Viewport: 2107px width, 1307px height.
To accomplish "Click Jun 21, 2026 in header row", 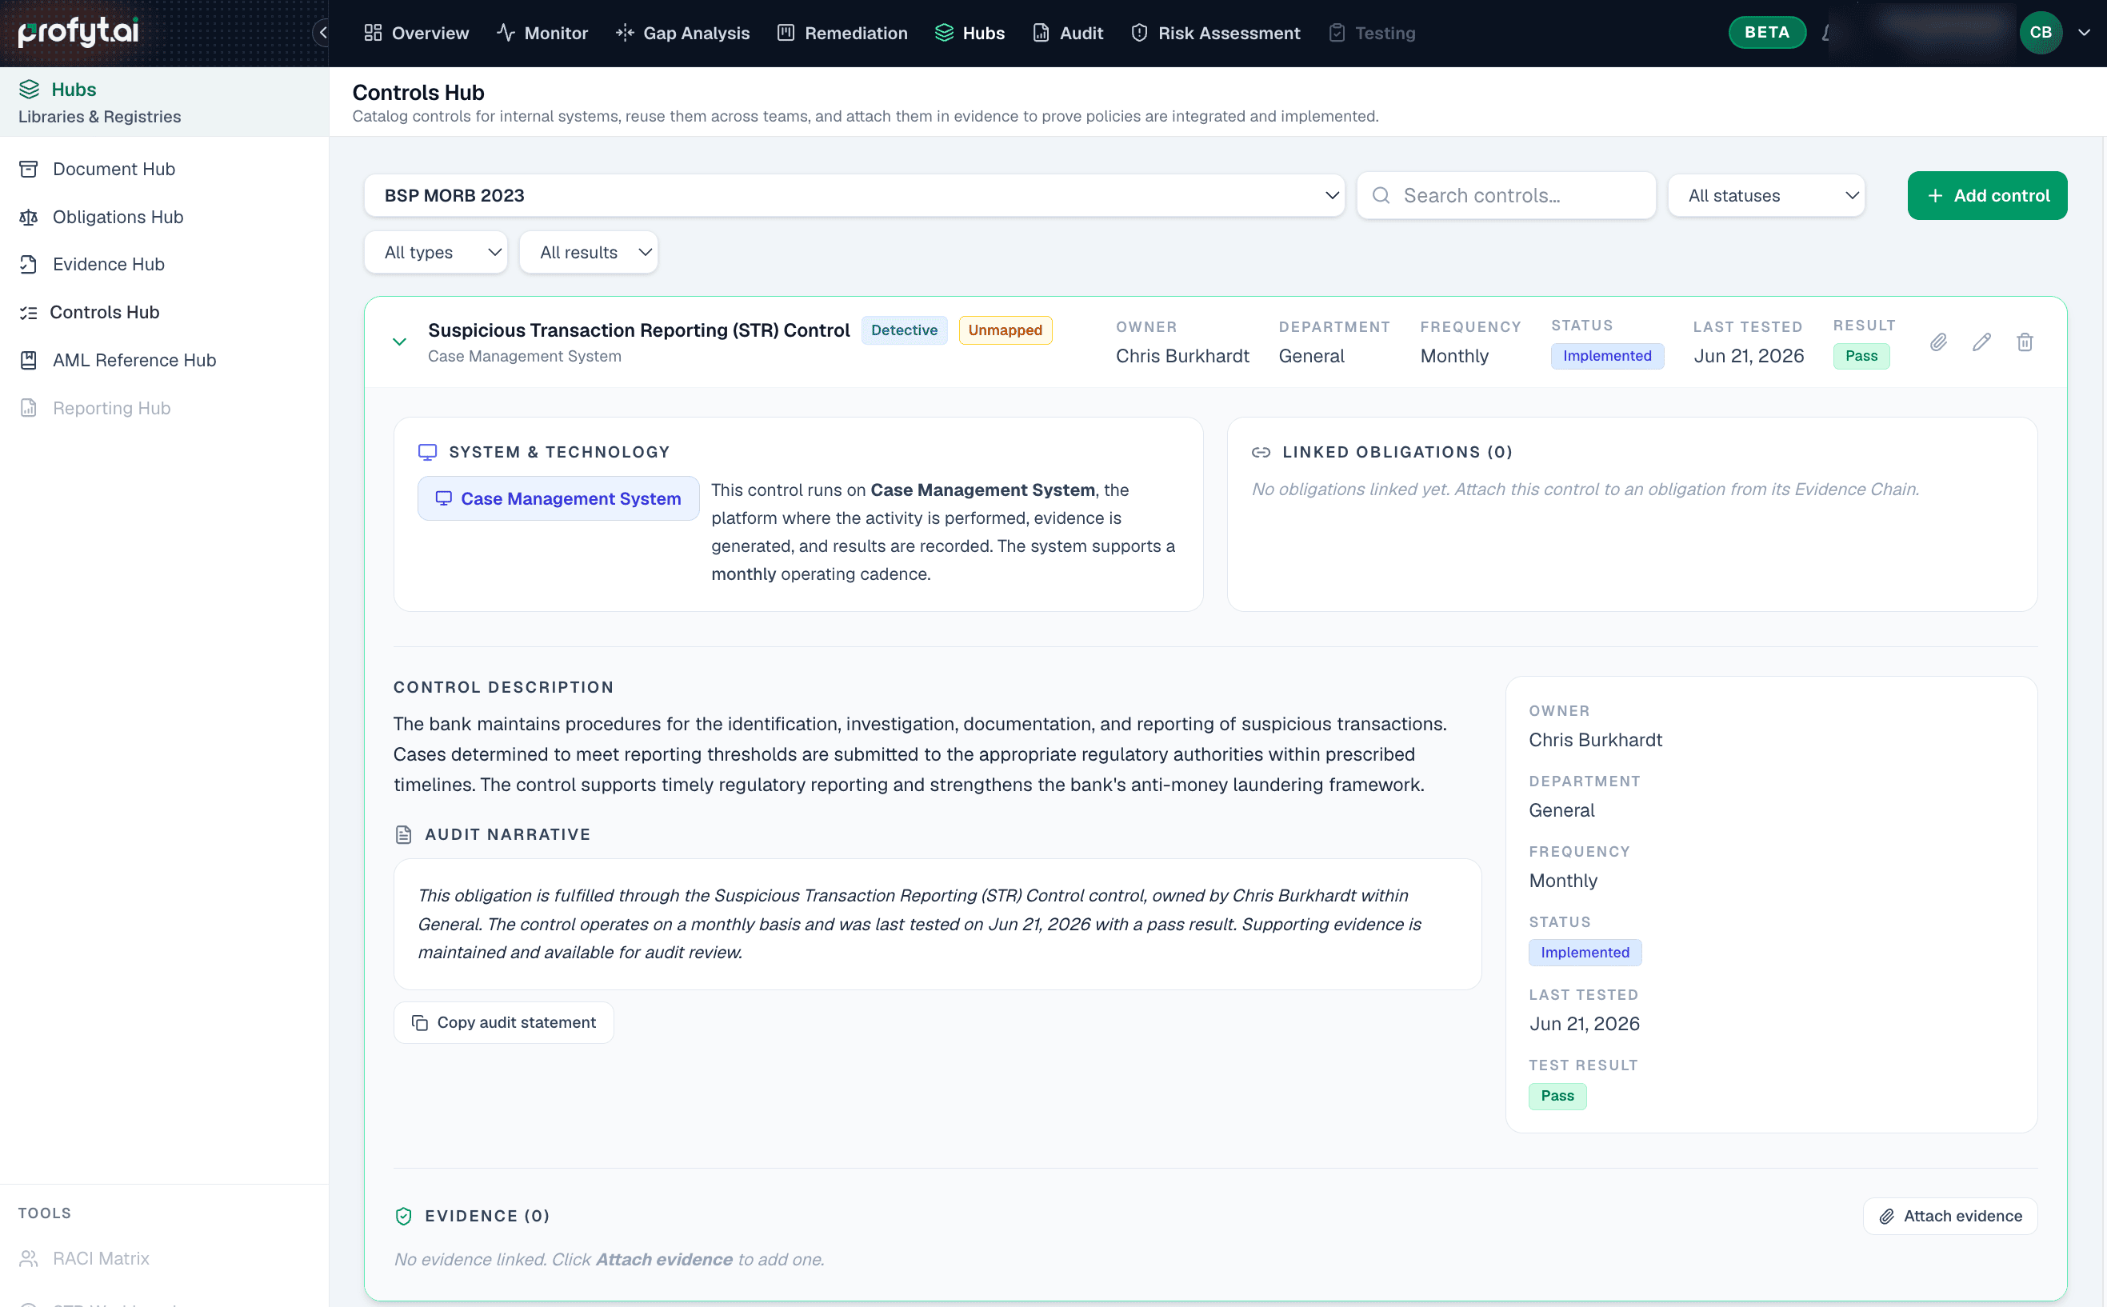I will pos(1749,356).
